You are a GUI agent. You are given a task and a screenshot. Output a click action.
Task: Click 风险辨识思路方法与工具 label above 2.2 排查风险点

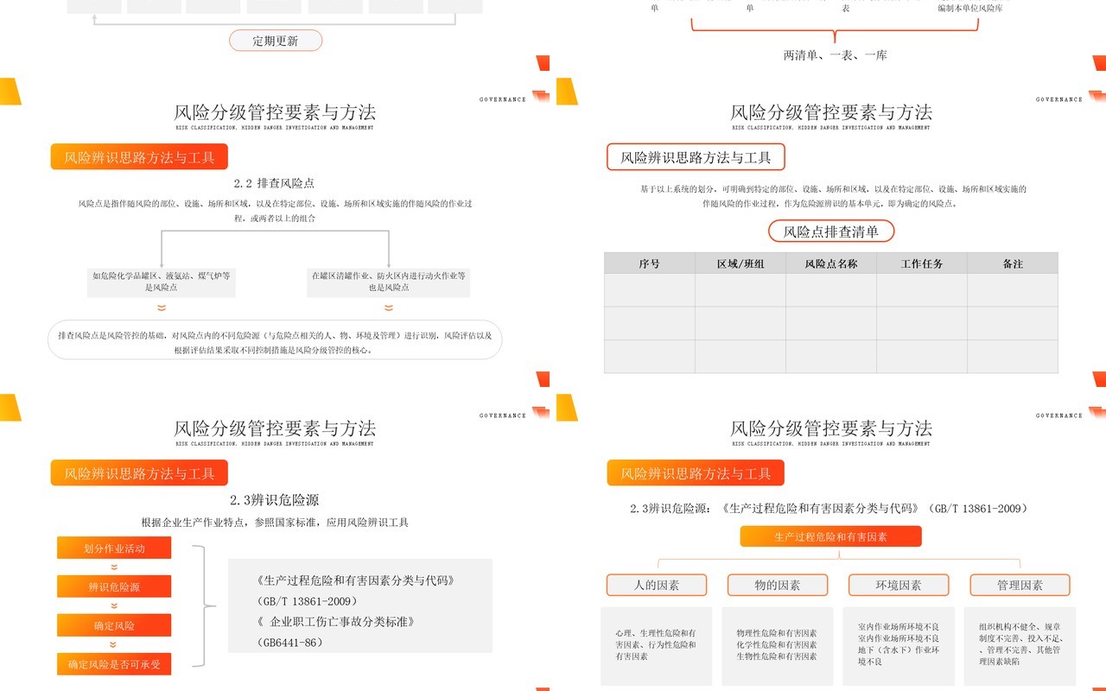[139, 157]
